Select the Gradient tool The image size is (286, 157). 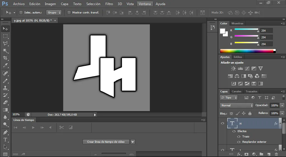[5, 109]
